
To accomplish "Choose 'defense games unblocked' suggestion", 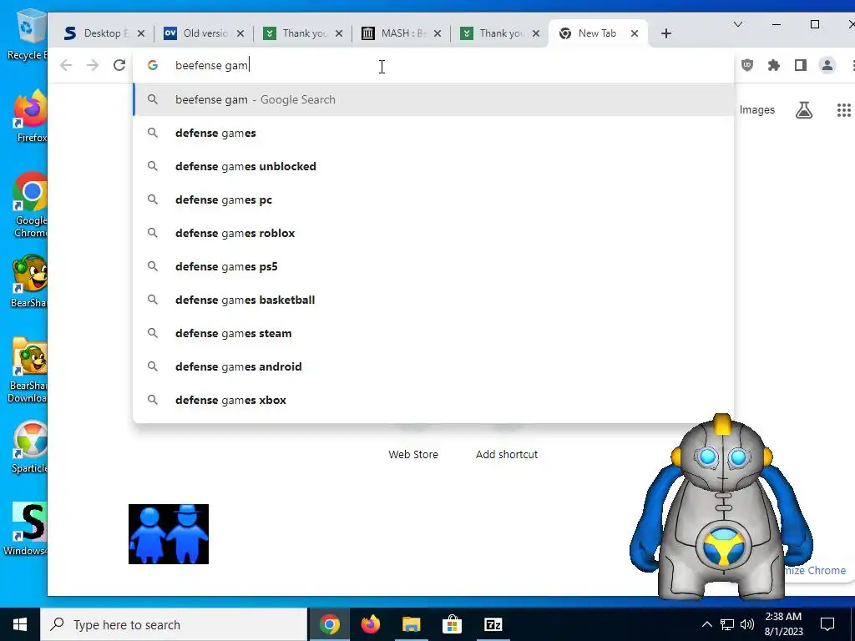I will point(433,166).
